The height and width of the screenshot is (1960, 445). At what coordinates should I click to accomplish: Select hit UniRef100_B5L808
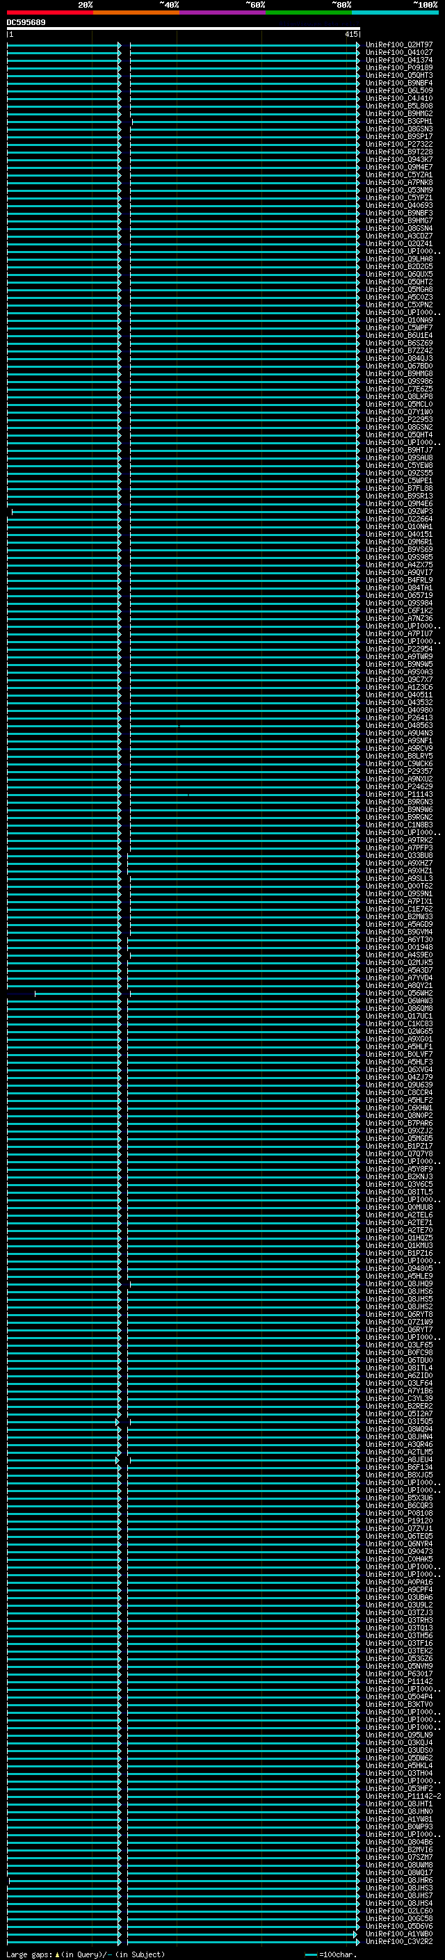point(398,106)
